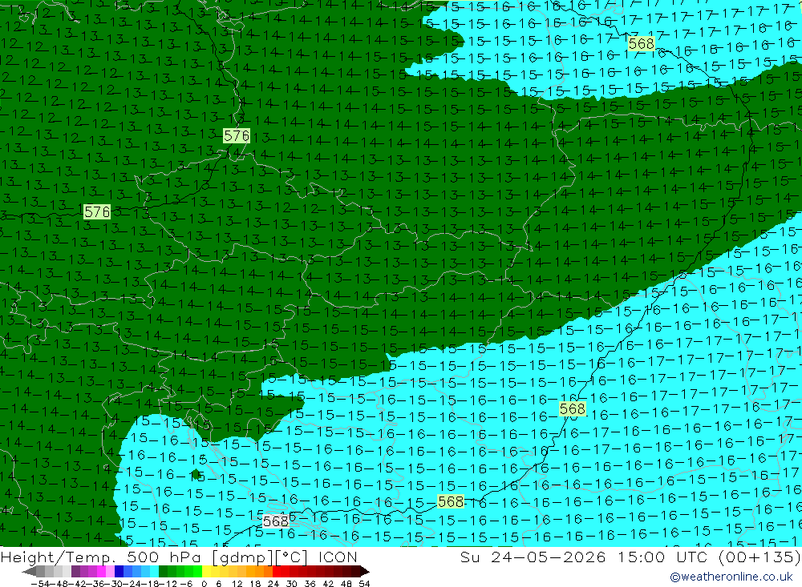Pick the yellow swatch at 0 on legend
The height and width of the screenshot is (587, 802).
pyautogui.click(x=207, y=572)
